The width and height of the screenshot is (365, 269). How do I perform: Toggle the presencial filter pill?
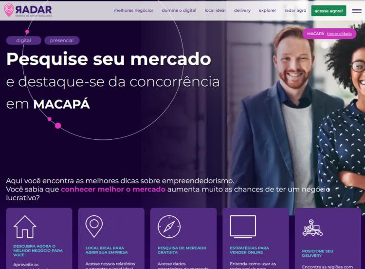tap(62, 40)
